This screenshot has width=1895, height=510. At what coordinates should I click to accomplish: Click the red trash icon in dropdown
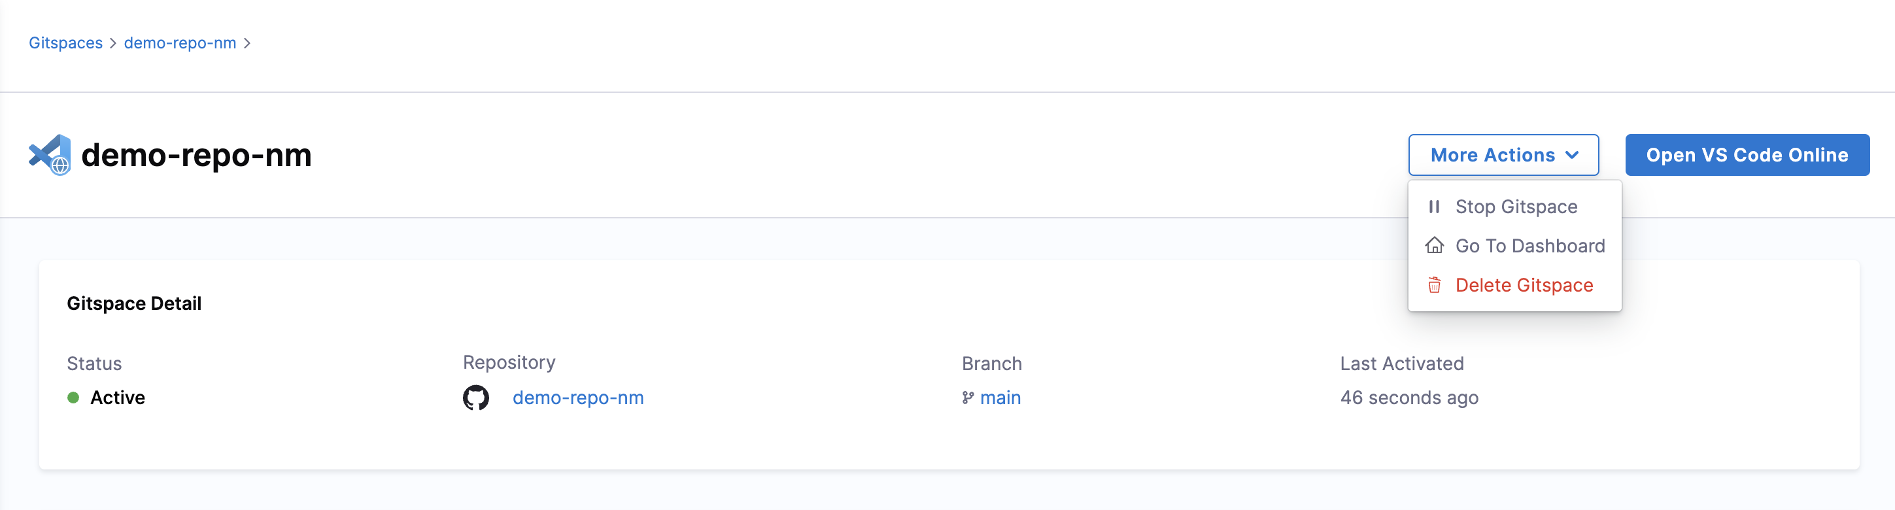pos(1434,286)
